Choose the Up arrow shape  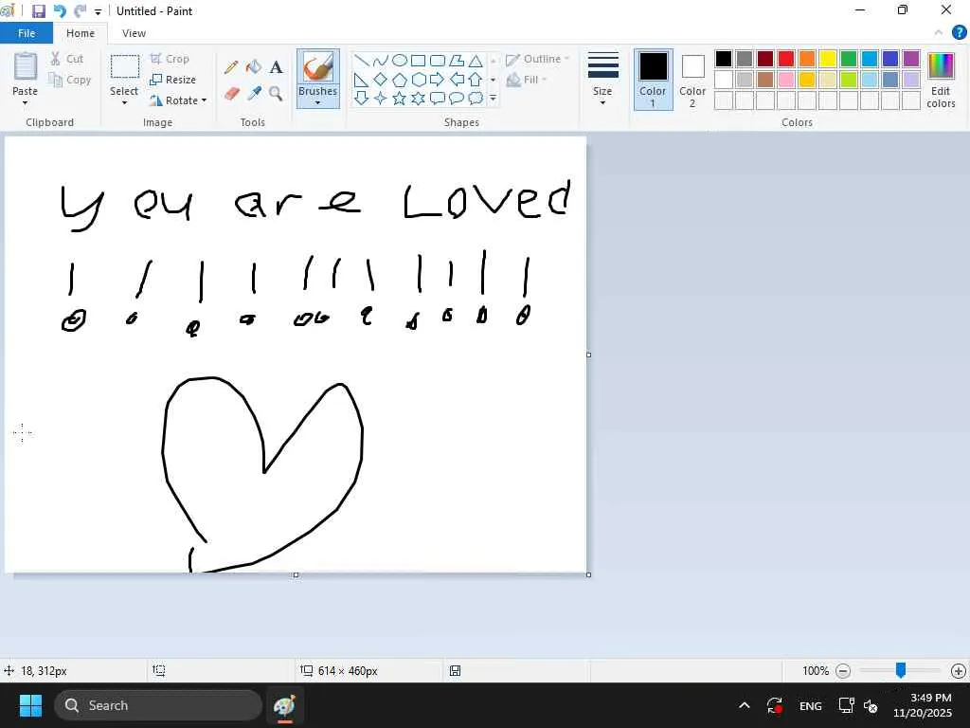(x=476, y=80)
